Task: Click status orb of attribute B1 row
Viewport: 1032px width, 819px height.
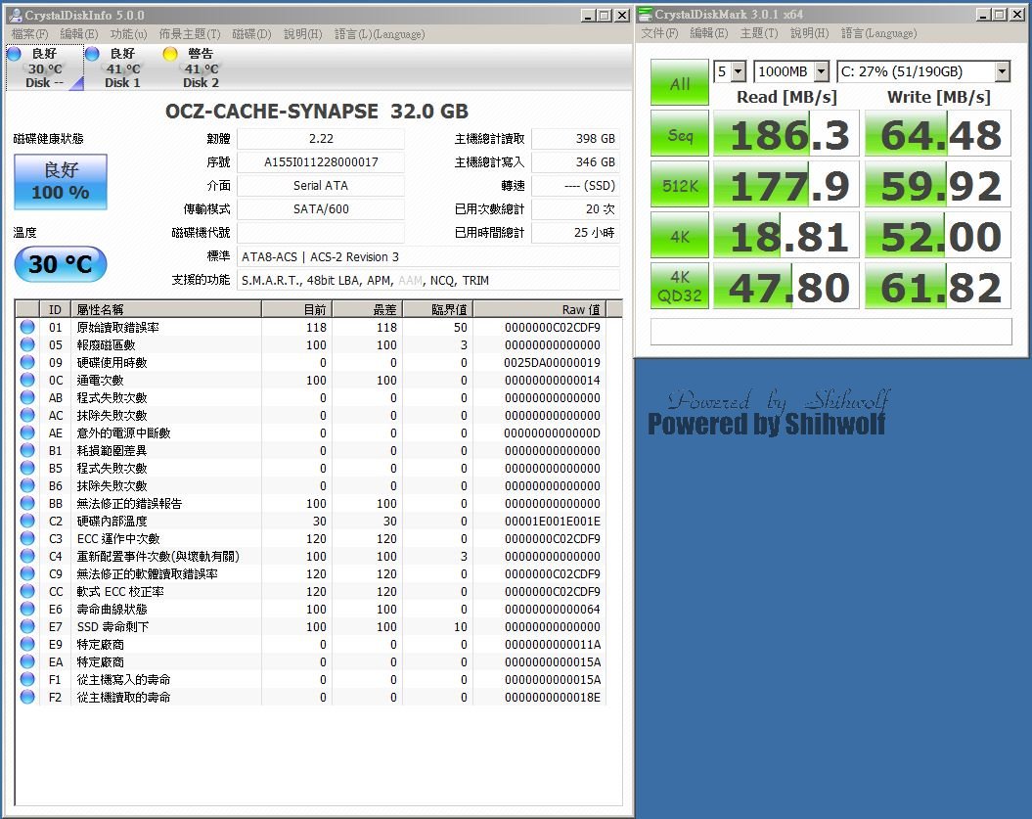Action: [27, 450]
